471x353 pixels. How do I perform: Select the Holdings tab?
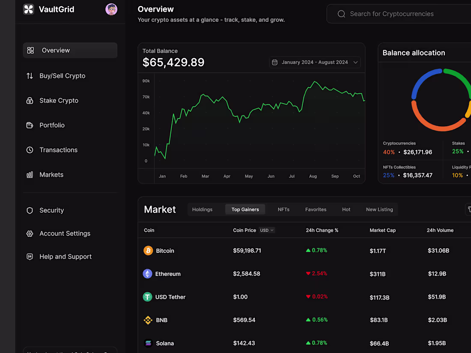point(202,209)
